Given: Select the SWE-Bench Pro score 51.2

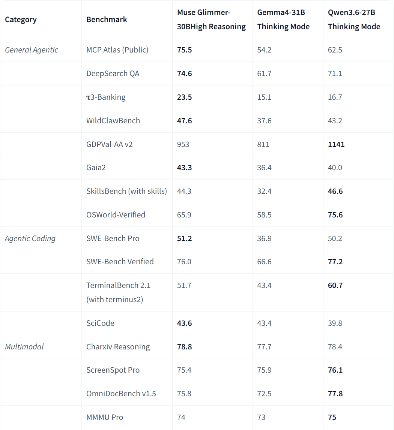Looking at the screenshot, I should [184, 238].
